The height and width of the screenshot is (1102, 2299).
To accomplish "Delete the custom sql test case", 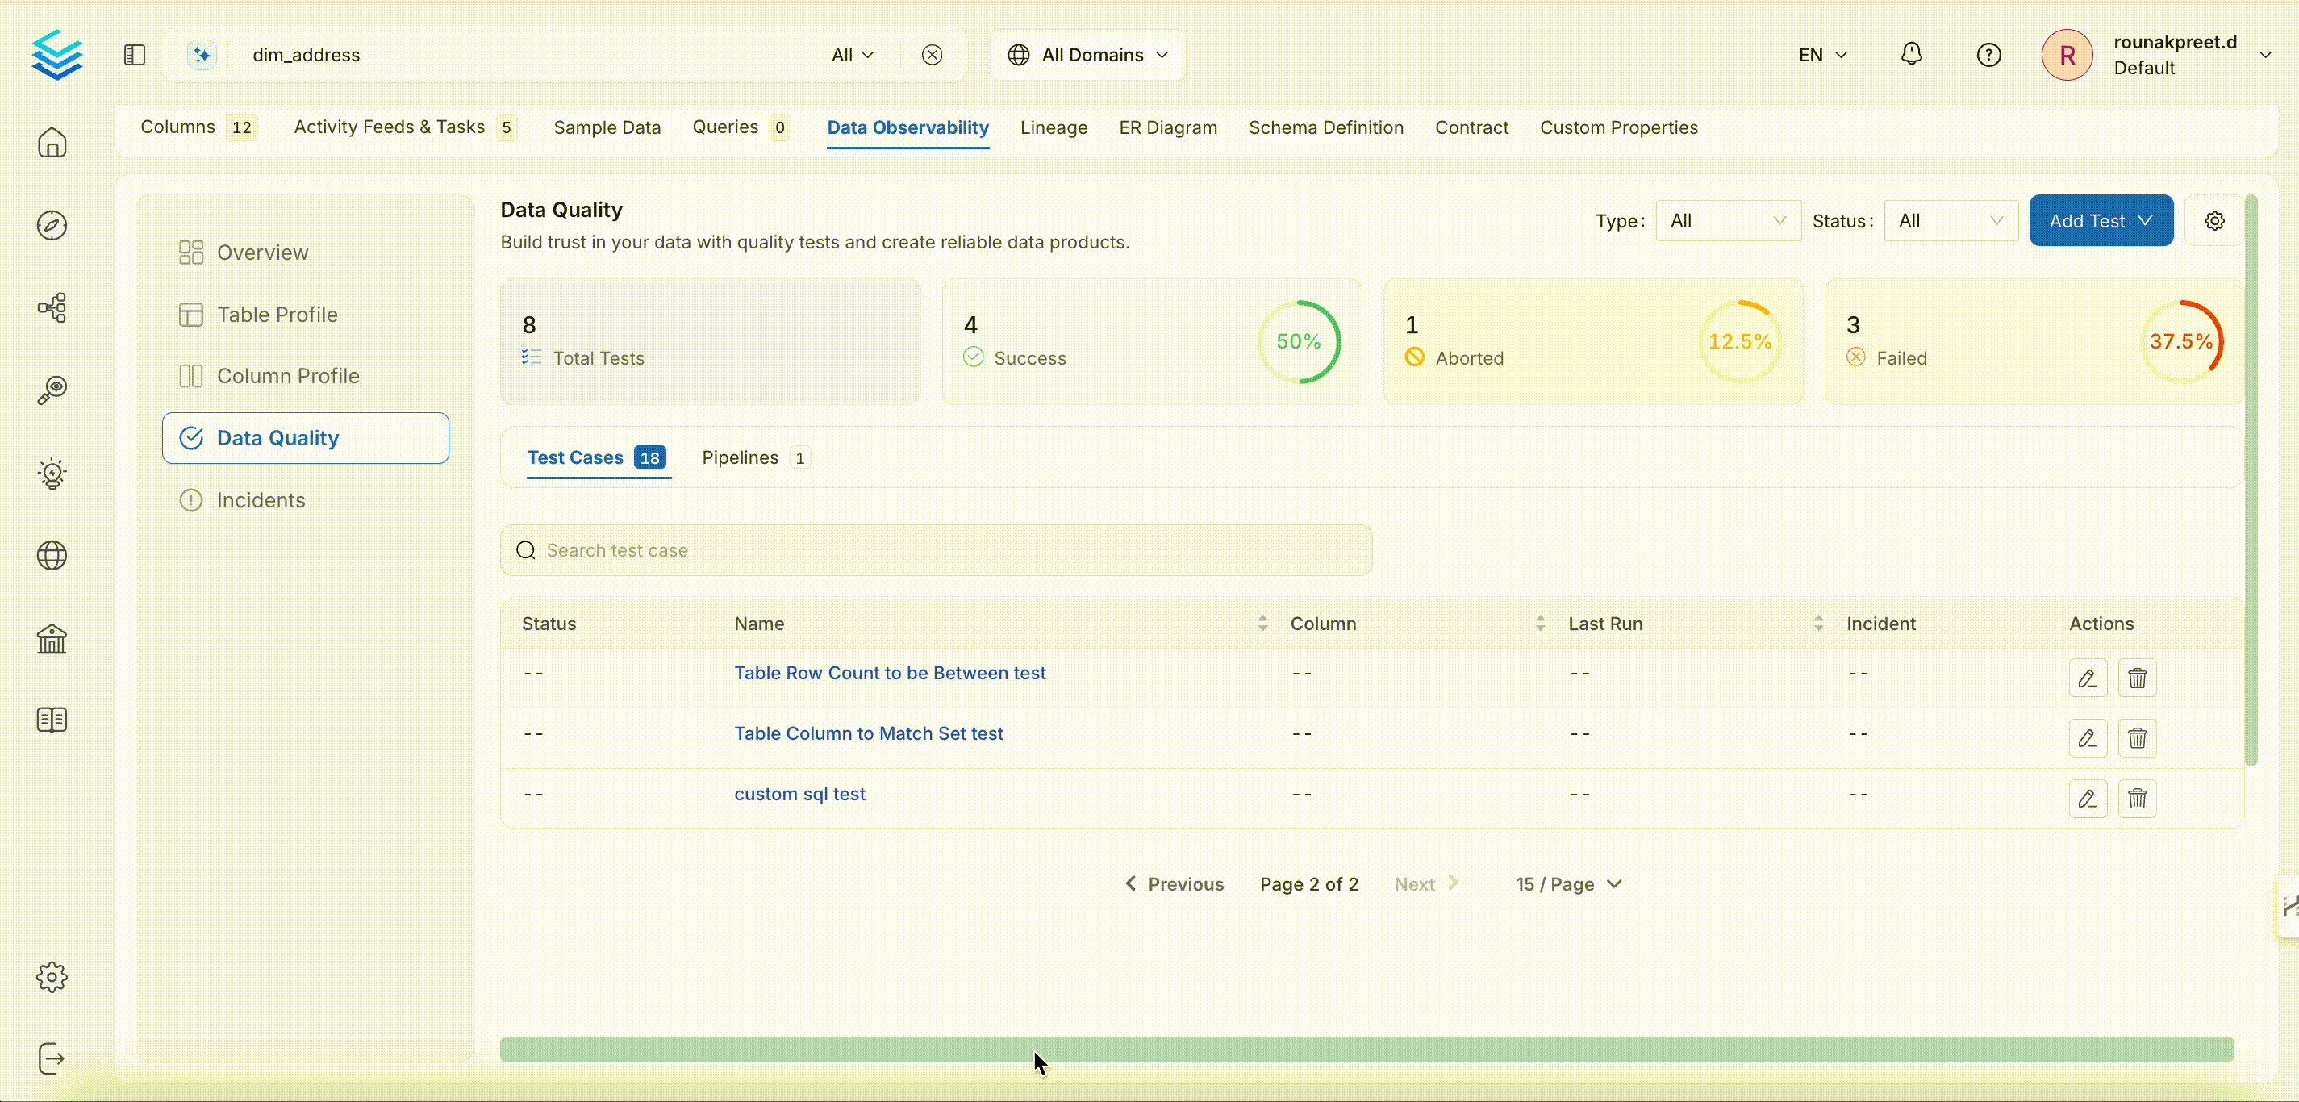I will coord(2137,799).
